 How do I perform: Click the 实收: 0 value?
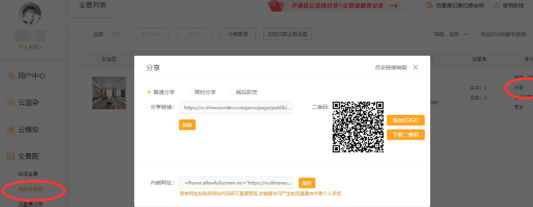[x=478, y=88]
